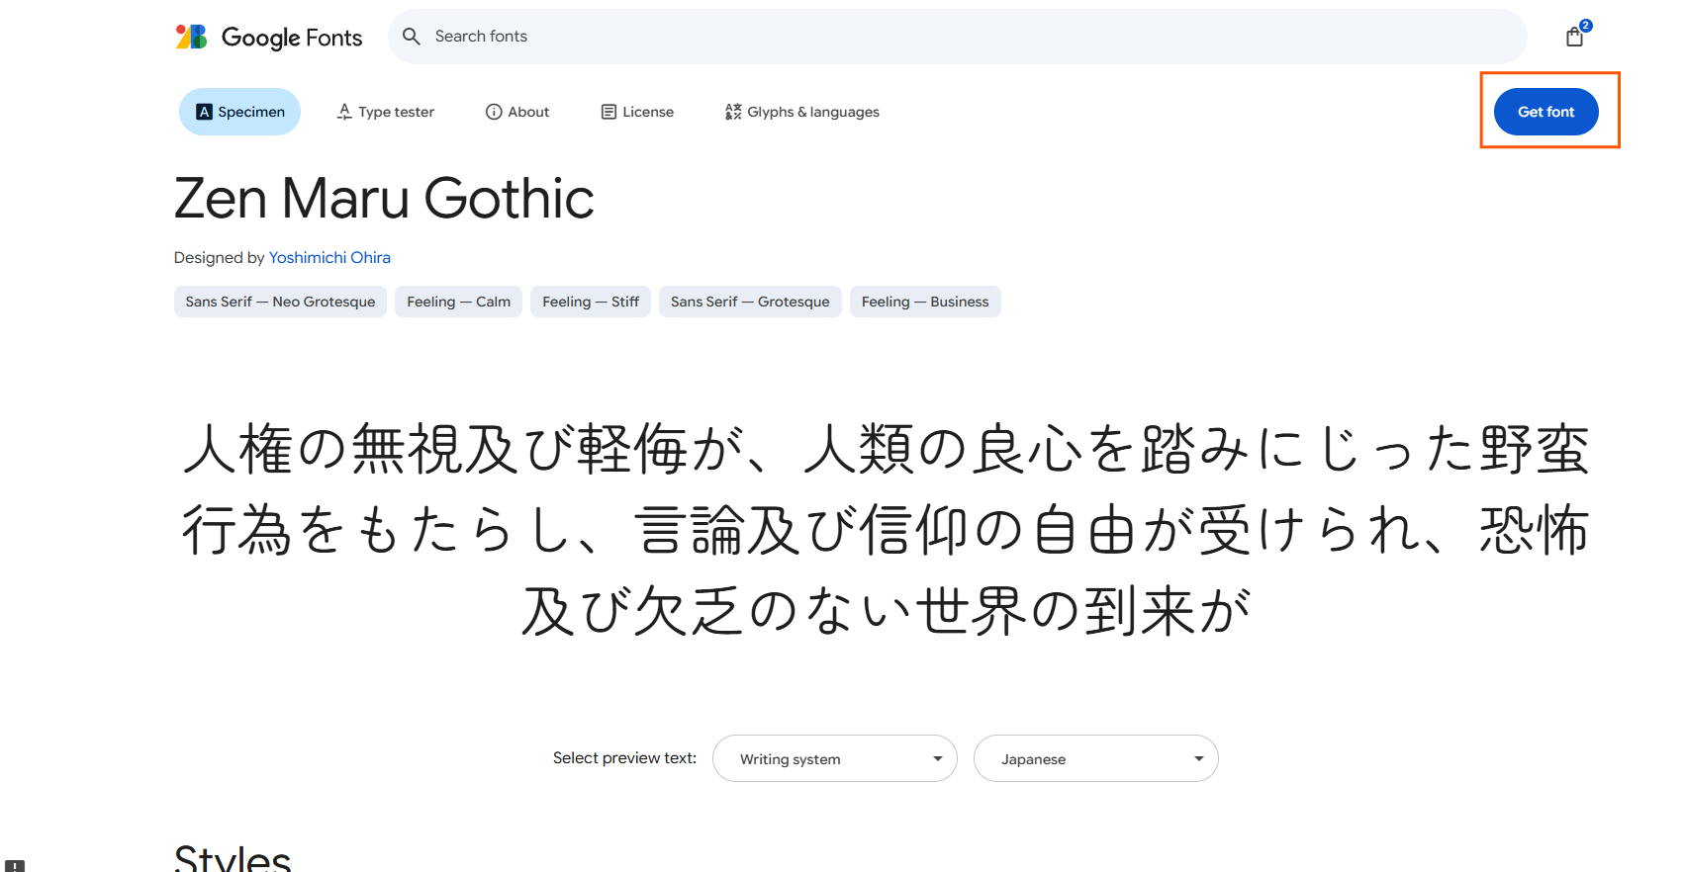This screenshot has width=1685, height=872.
Task: Select the Feeling — Calm tag
Action: pos(458,302)
